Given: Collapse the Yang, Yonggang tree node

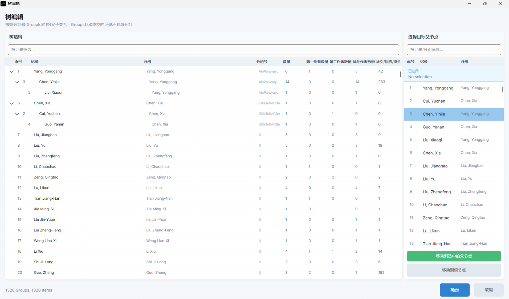Looking at the screenshot, I should (12, 72).
